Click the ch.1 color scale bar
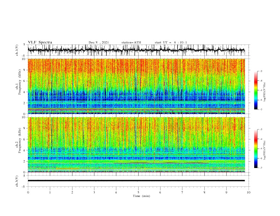 point(256,90)
